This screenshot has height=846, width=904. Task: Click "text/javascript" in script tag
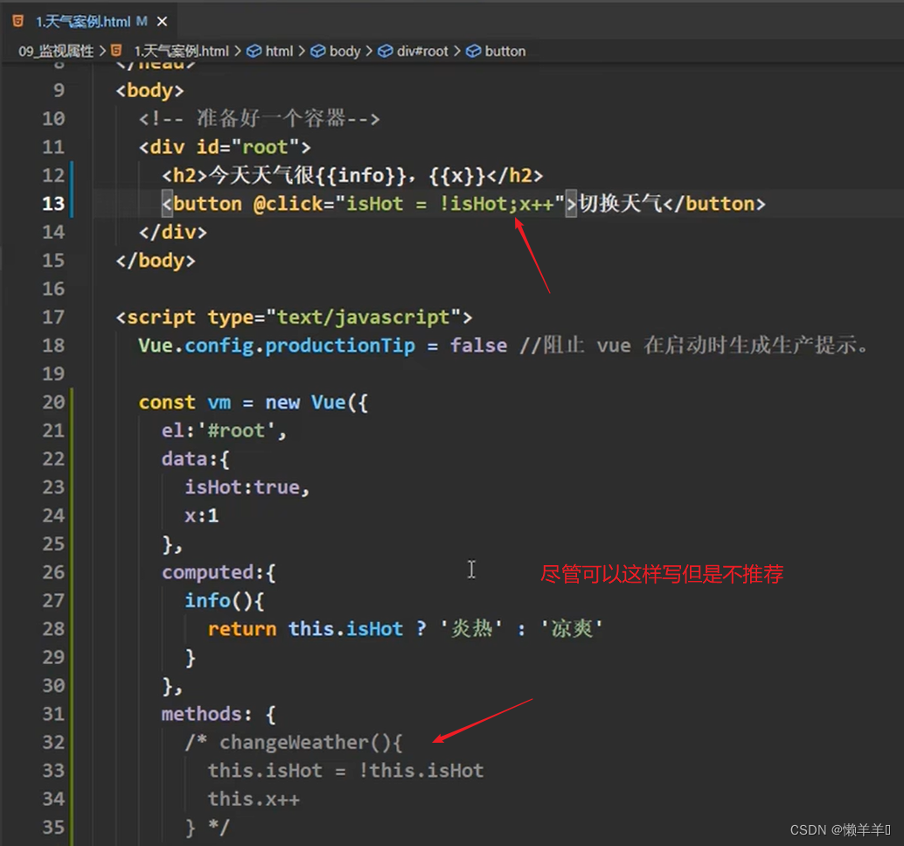(x=363, y=318)
